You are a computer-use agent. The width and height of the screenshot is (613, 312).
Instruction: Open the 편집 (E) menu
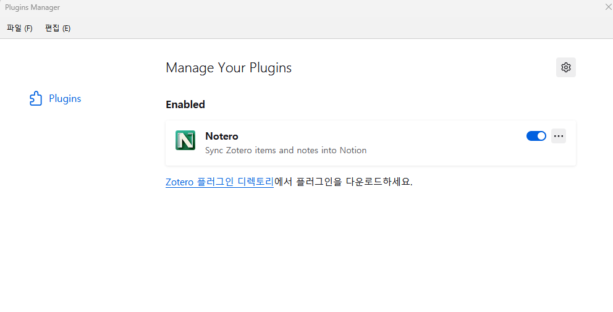[x=58, y=28]
